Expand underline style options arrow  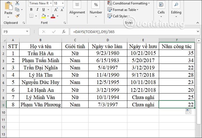48,10
